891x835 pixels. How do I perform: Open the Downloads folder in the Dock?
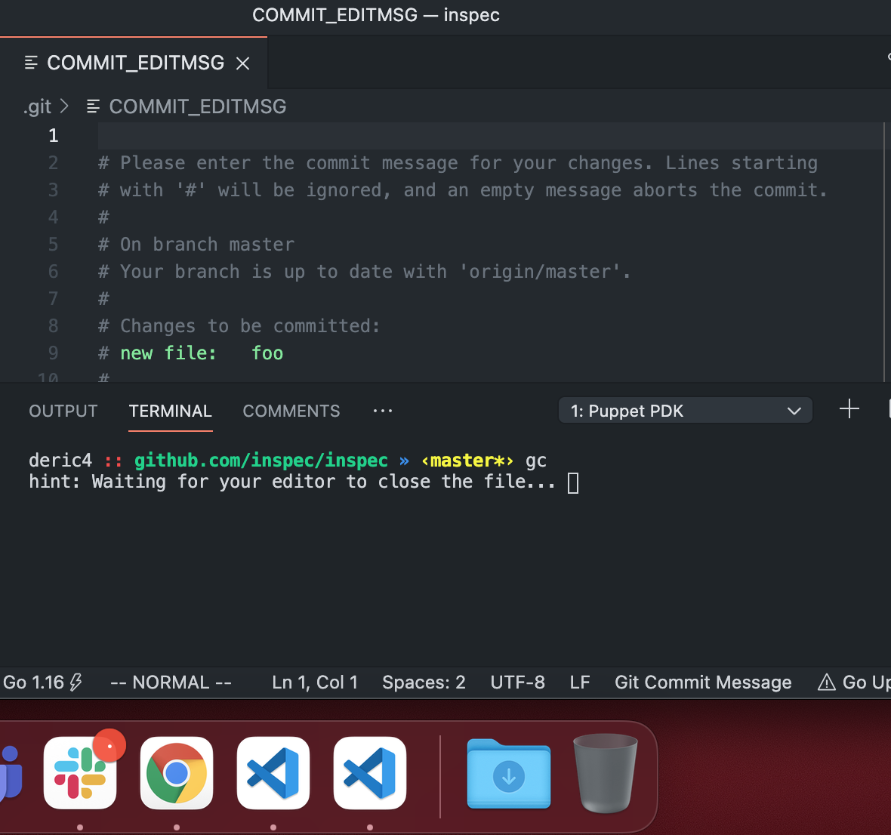508,773
